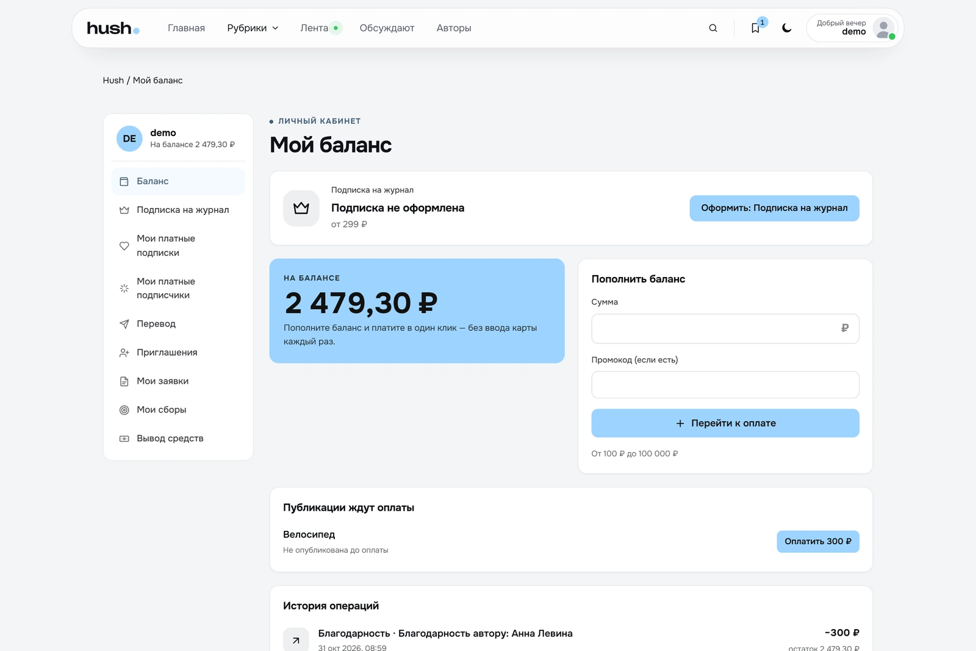
Task: Click the 2 479,30 ₽ balance amount
Action: point(361,303)
